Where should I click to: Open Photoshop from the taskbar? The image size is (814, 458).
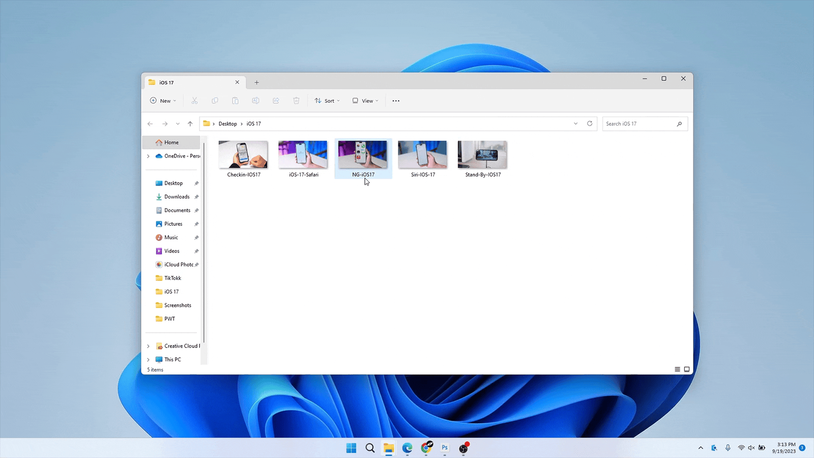click(444, 448)
